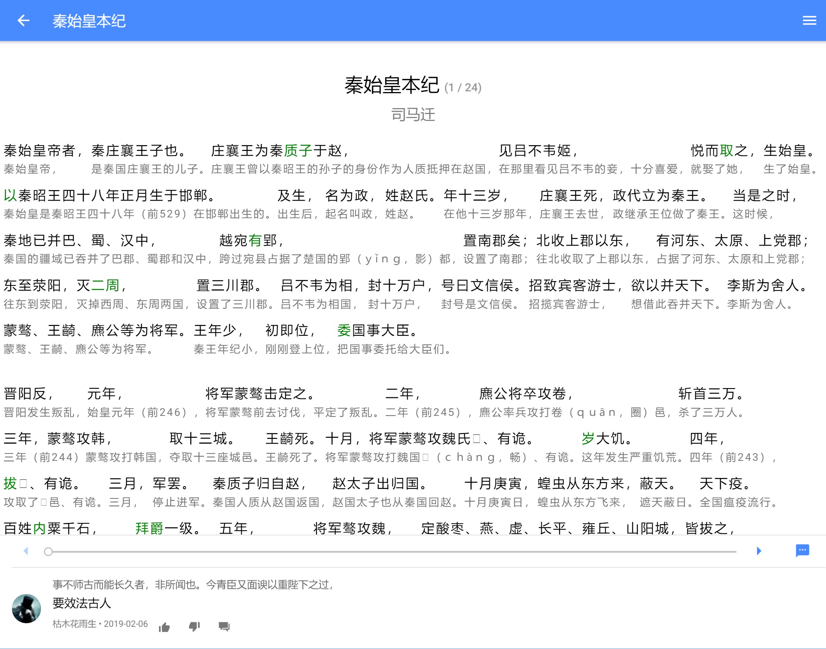Image resolution: width=826 pixels, height=649 pixels.
Task: Go to the next page arrow
Action: (x=759, y=551)
